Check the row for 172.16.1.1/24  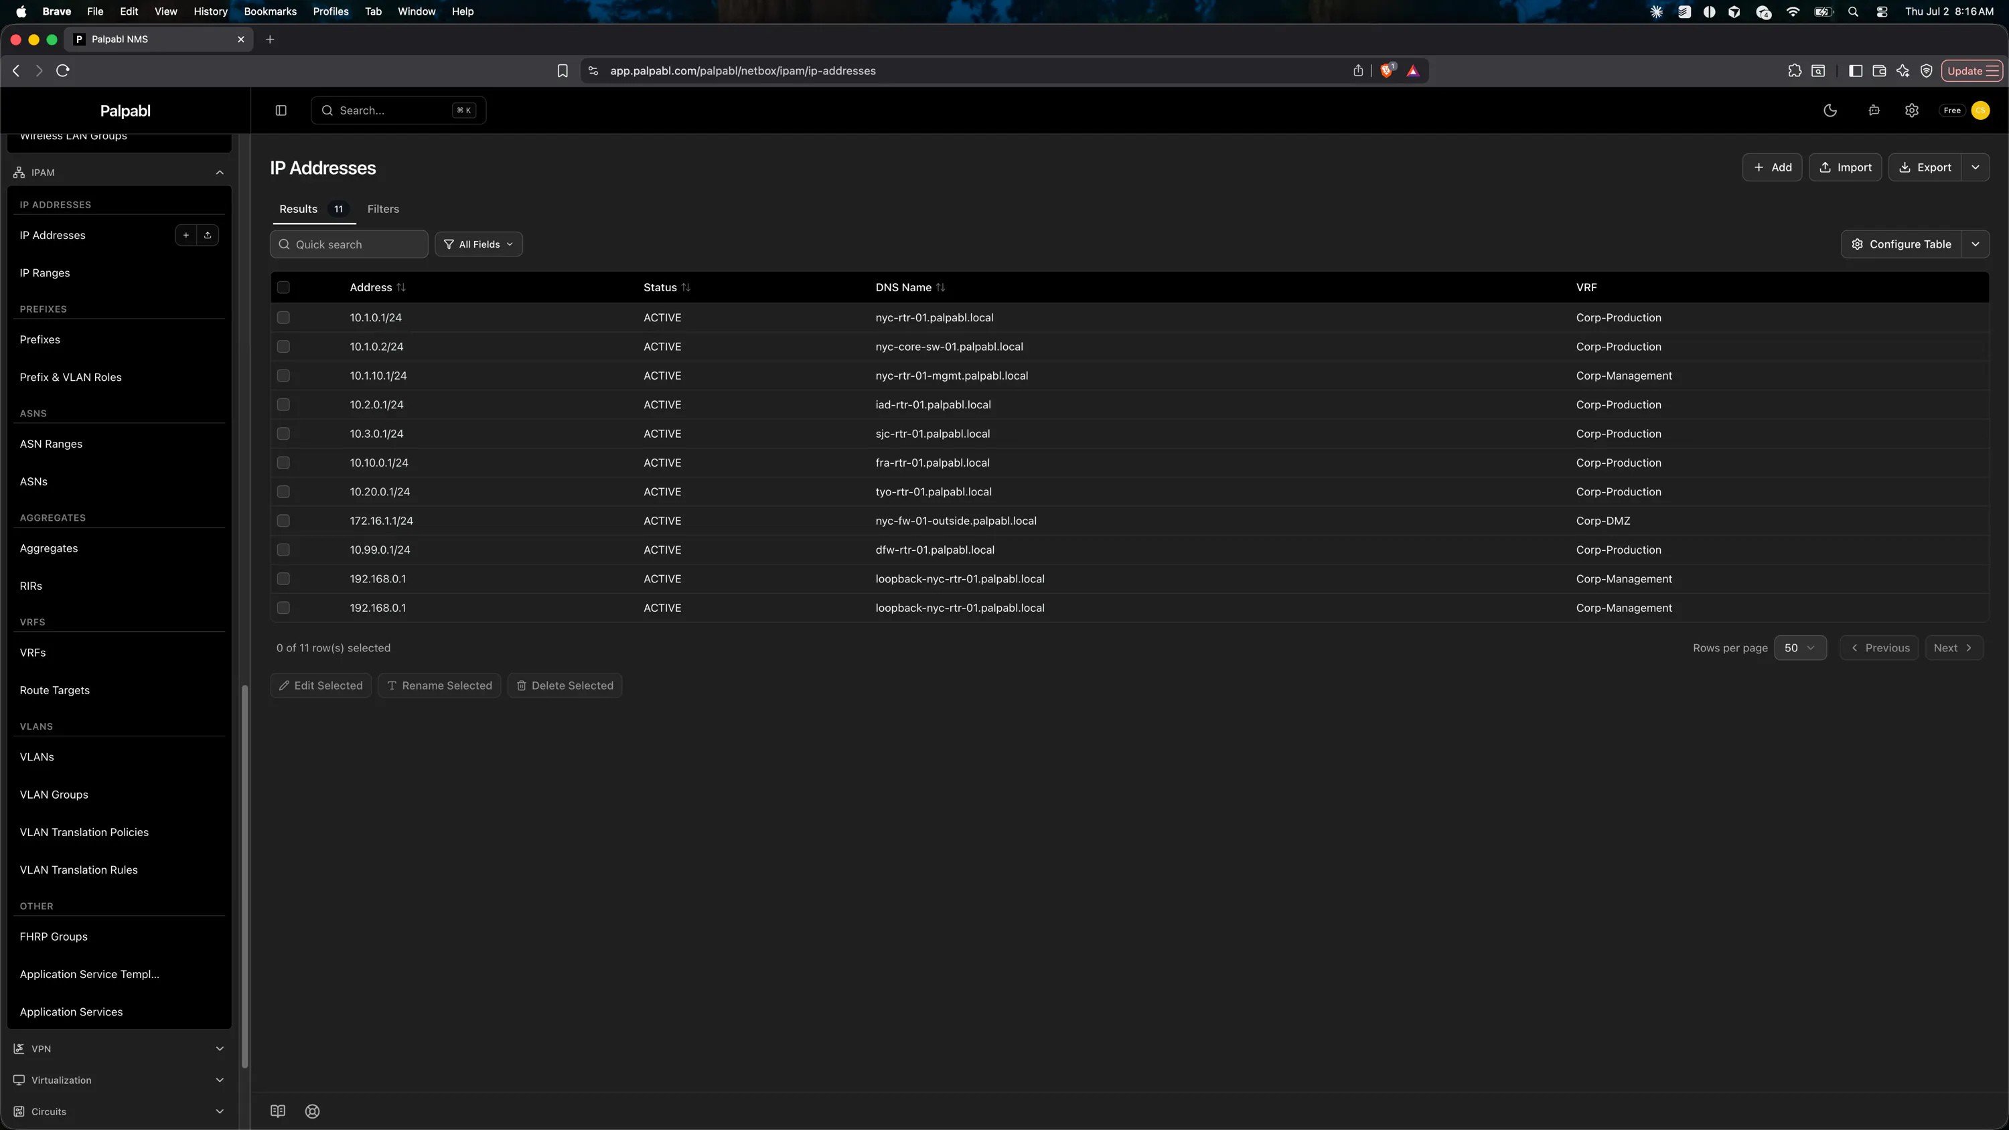[283, 520]
